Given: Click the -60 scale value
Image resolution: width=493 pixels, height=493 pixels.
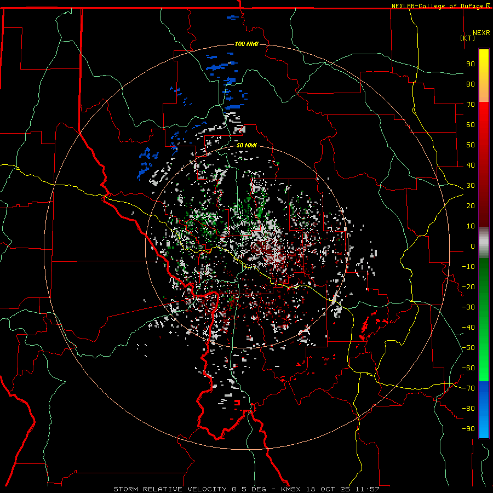Looking at the screenshot, I should 468,368.
